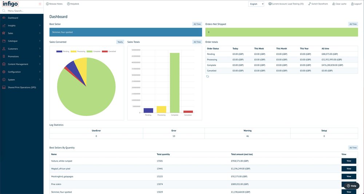The height and width of the screenshot is (194, 364).
Task: Expand the Catalogue menu chevron
Action: [x=40, y=41]
